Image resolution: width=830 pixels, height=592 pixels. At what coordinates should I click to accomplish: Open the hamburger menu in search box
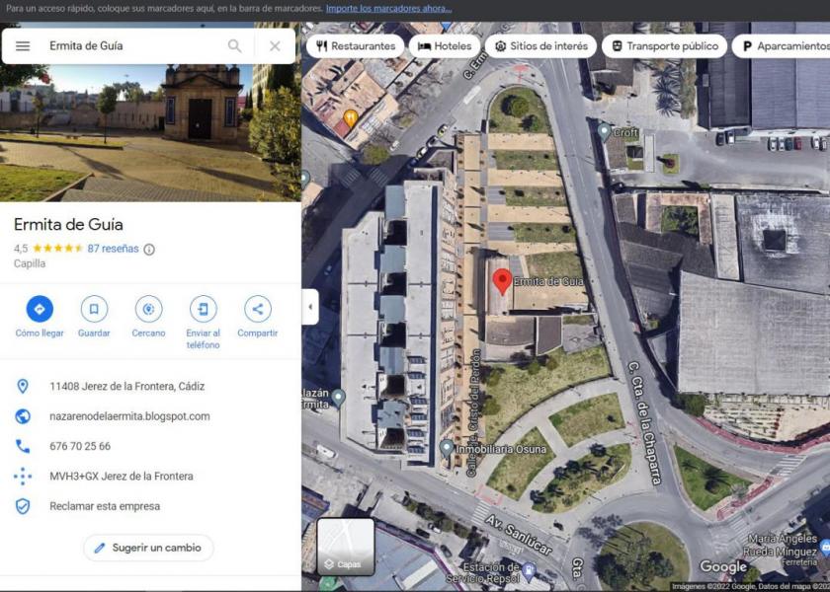(x=23, y=46)
